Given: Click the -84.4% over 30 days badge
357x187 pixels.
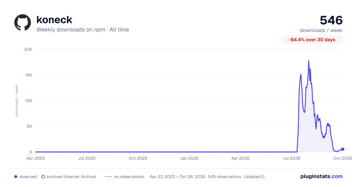Looking at the screenshot, I should [x=312, y=40].
